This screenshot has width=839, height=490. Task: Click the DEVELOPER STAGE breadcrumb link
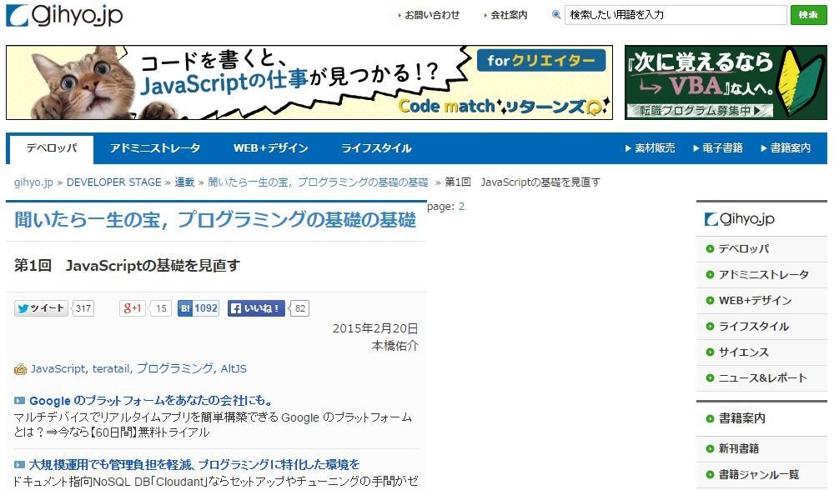coord(114,182)
